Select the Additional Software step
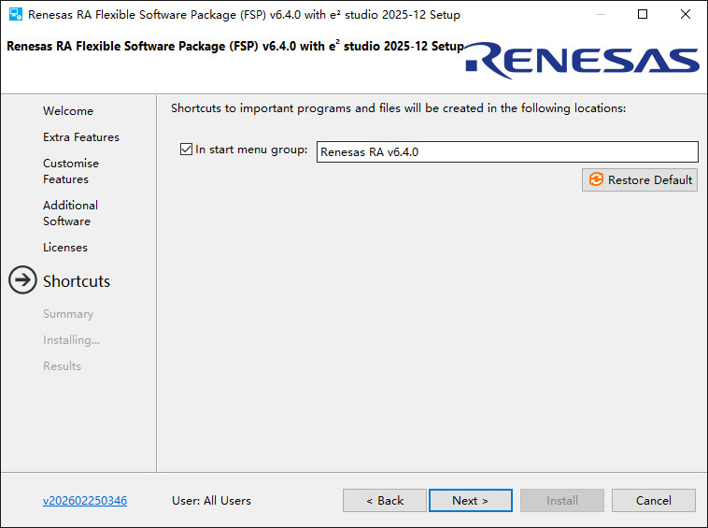Image resolution: width=708 pixels, height=528 pixels. [x=70, y=213]
